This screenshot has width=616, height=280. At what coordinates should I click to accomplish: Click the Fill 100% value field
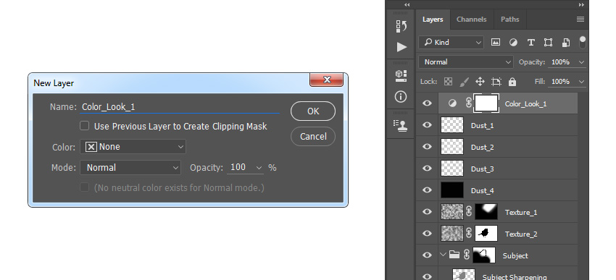click(x=561, y=82)
